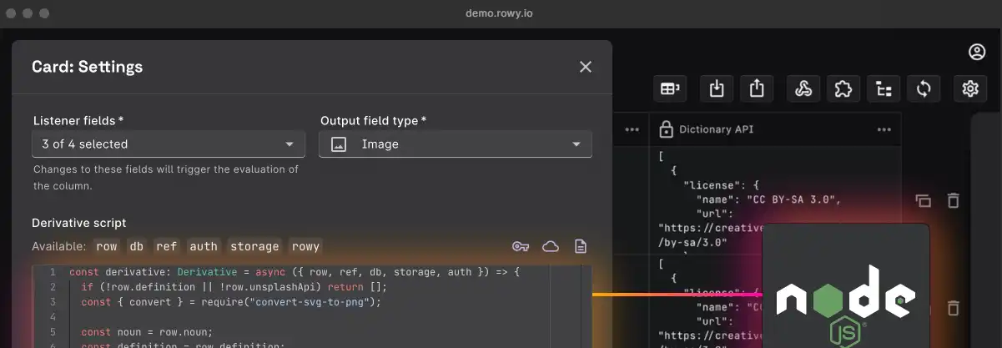This screenshot has height=348, width=1002.
Task: Open the extensions puzzle-piece icon
Action: point(843,88)
